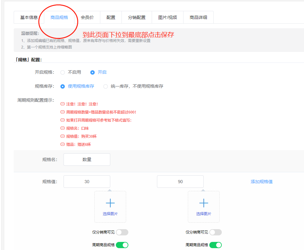Click the comment icon beside 周期规格数量+赠品数量 notice
Screen dimensions: 304x250
(62, 112)
